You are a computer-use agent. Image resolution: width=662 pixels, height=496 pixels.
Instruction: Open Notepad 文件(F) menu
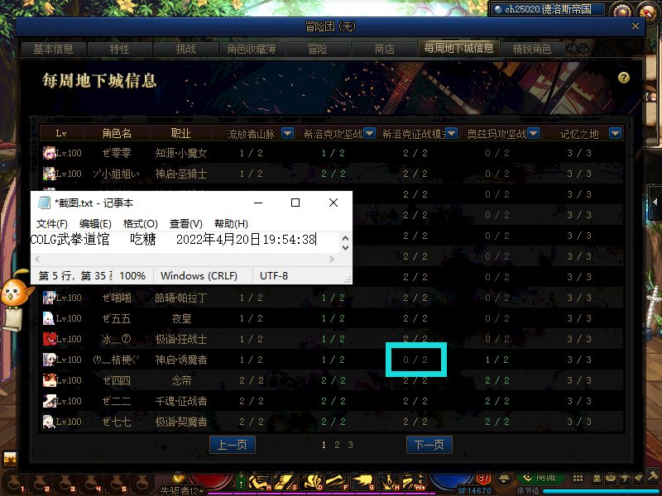click(52, 223)
